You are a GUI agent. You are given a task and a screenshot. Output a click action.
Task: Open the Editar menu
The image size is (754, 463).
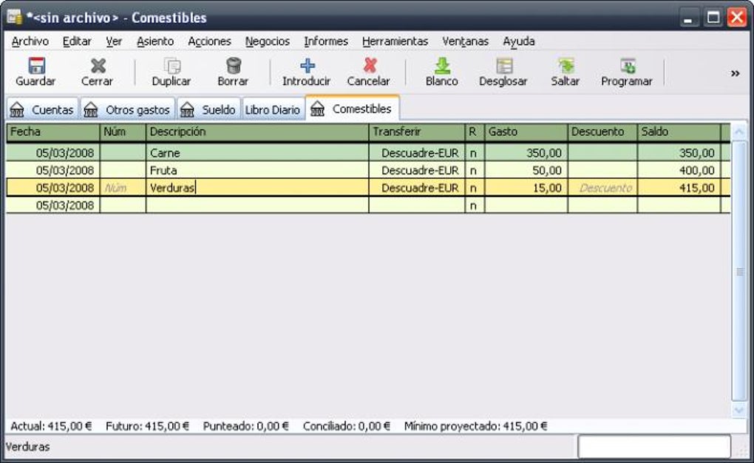[x=77, y=41]
